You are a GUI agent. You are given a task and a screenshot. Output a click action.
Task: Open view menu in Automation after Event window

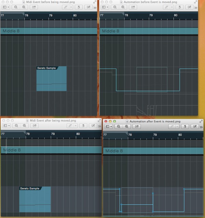point(109,126)
